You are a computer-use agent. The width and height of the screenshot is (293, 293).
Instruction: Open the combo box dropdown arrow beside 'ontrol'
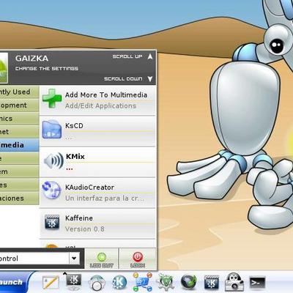click(74, 258)
